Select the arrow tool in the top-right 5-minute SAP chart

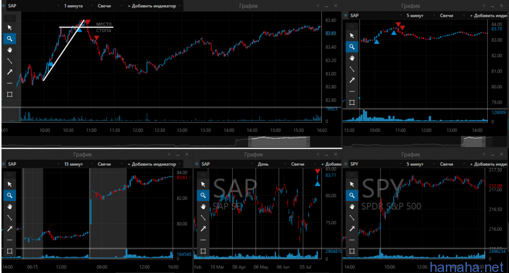352,80
